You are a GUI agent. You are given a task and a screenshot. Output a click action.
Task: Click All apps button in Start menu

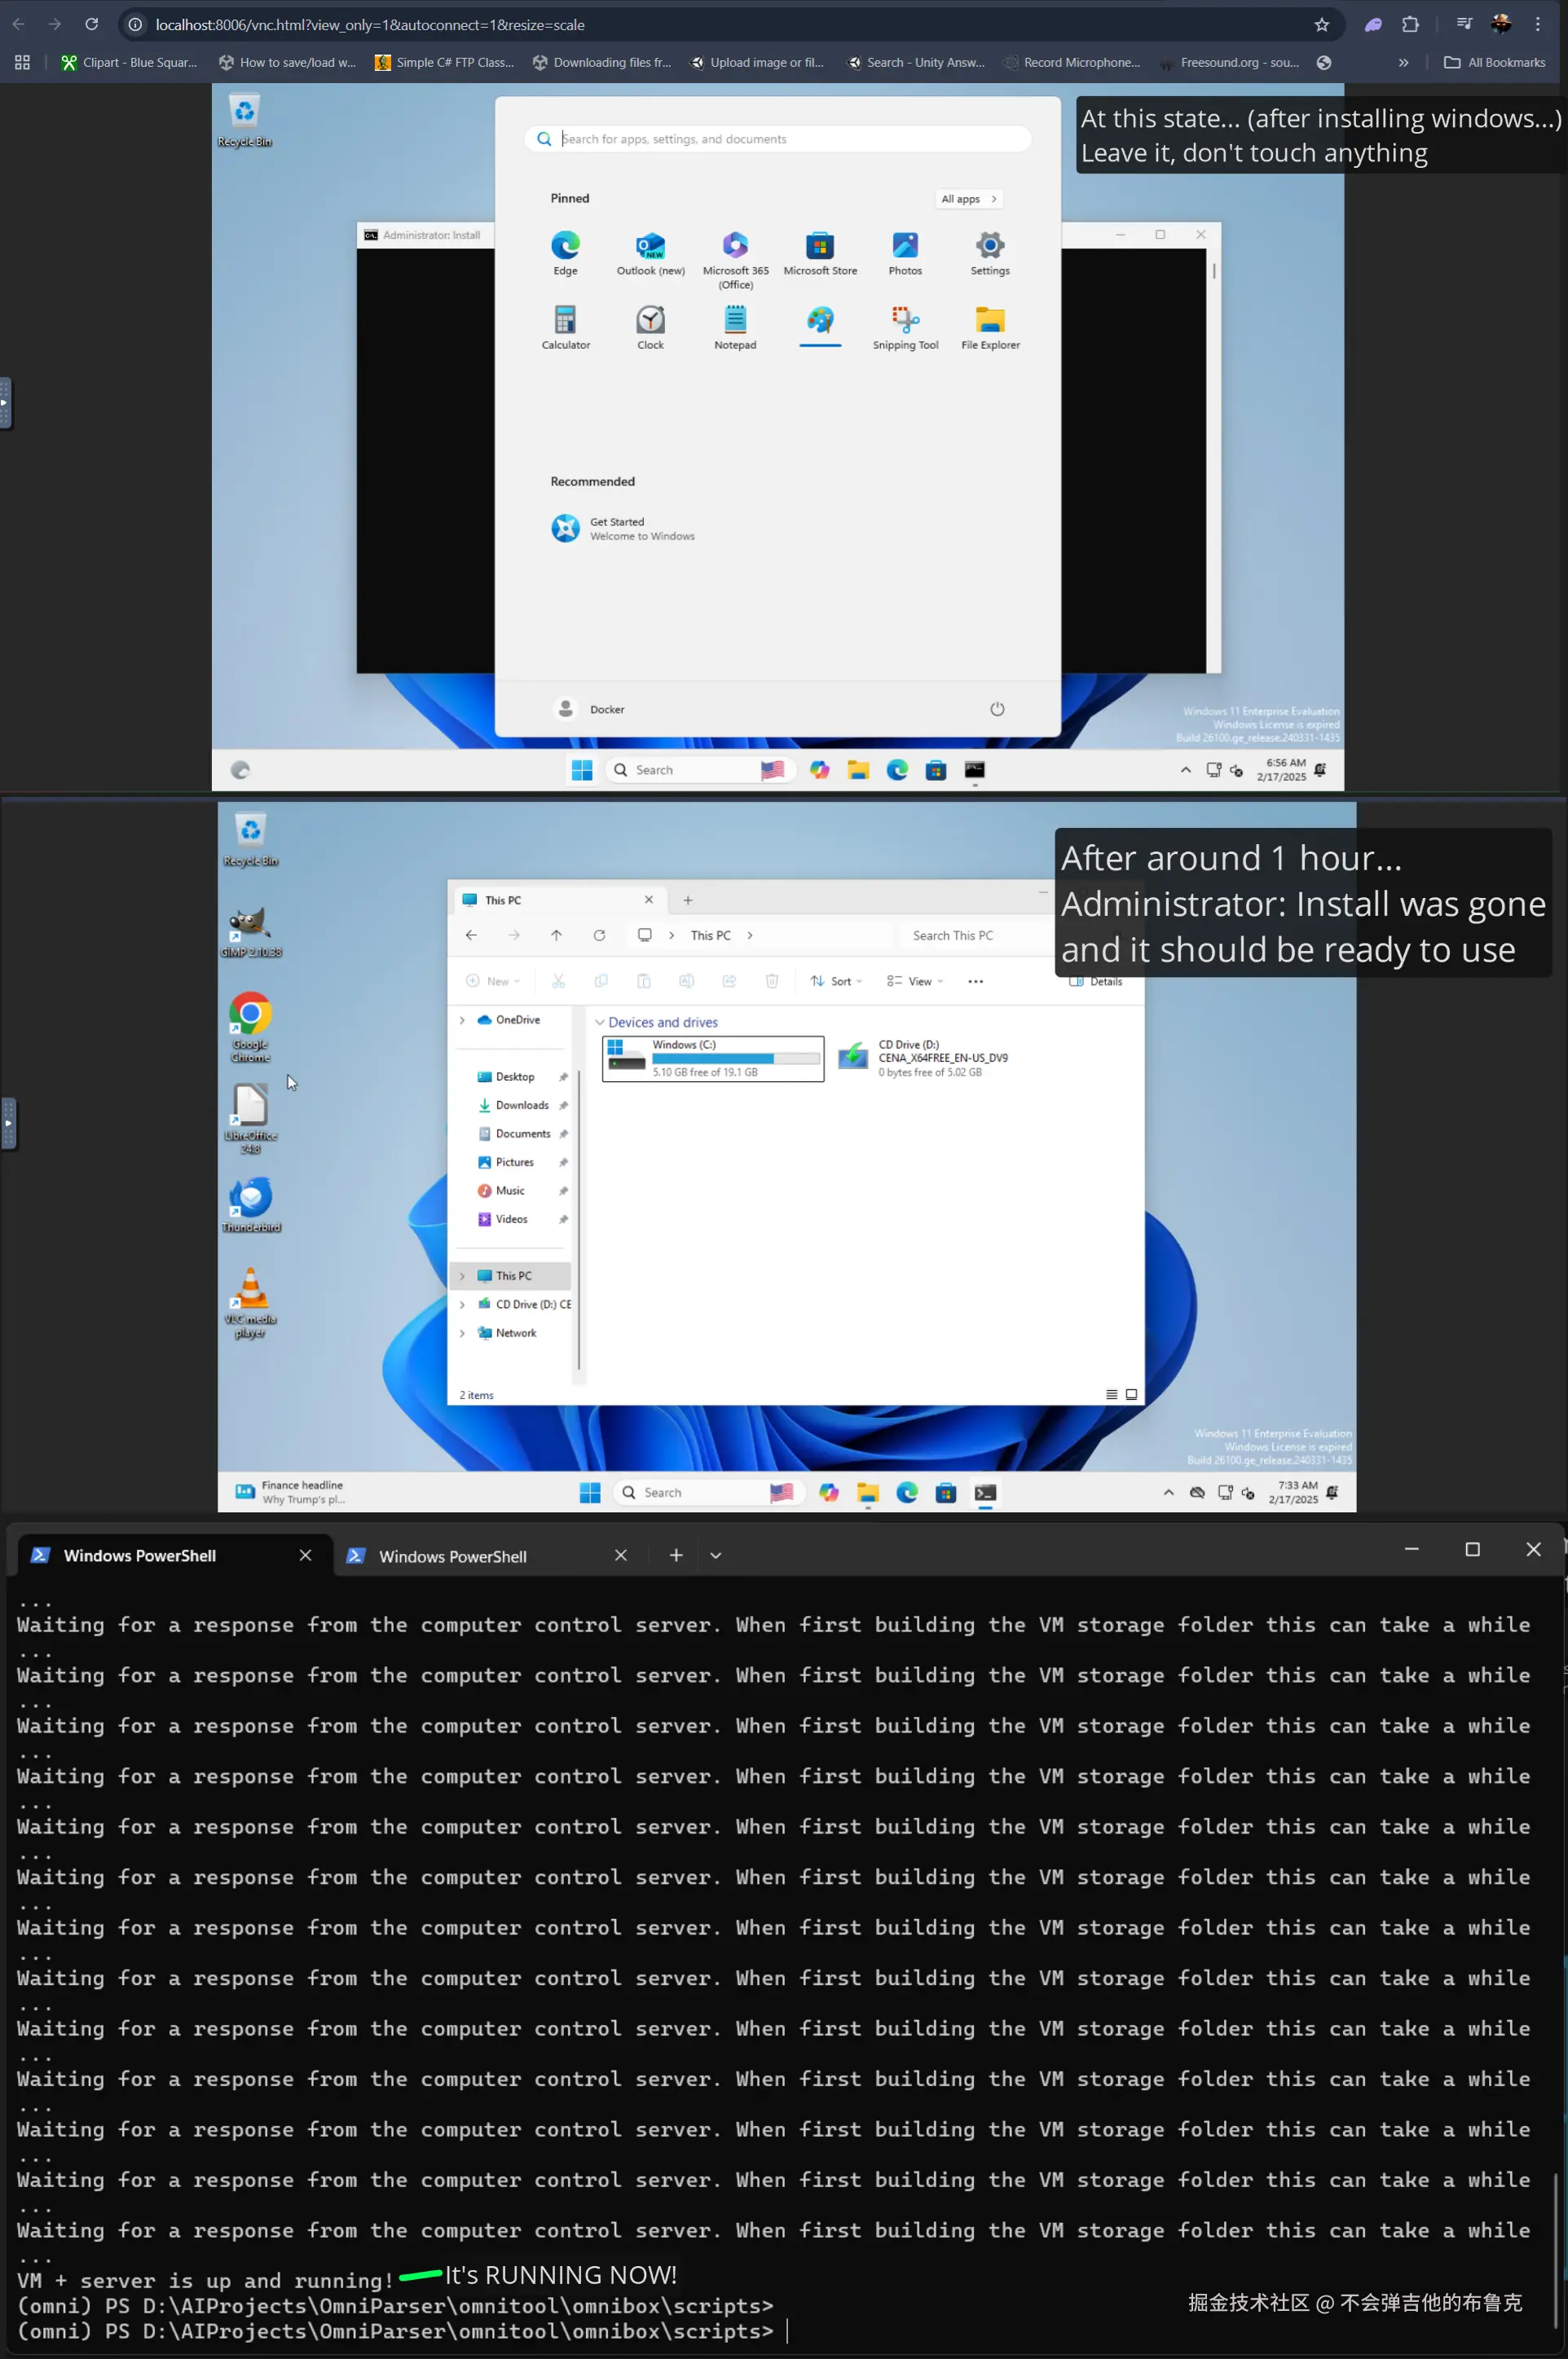(x=968, y=199)
